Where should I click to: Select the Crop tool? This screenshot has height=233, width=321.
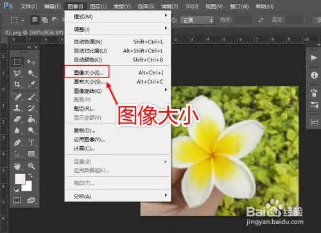(x=17, y=84)
